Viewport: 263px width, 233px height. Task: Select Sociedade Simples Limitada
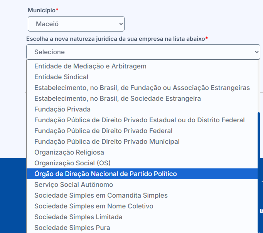[142, 217]
